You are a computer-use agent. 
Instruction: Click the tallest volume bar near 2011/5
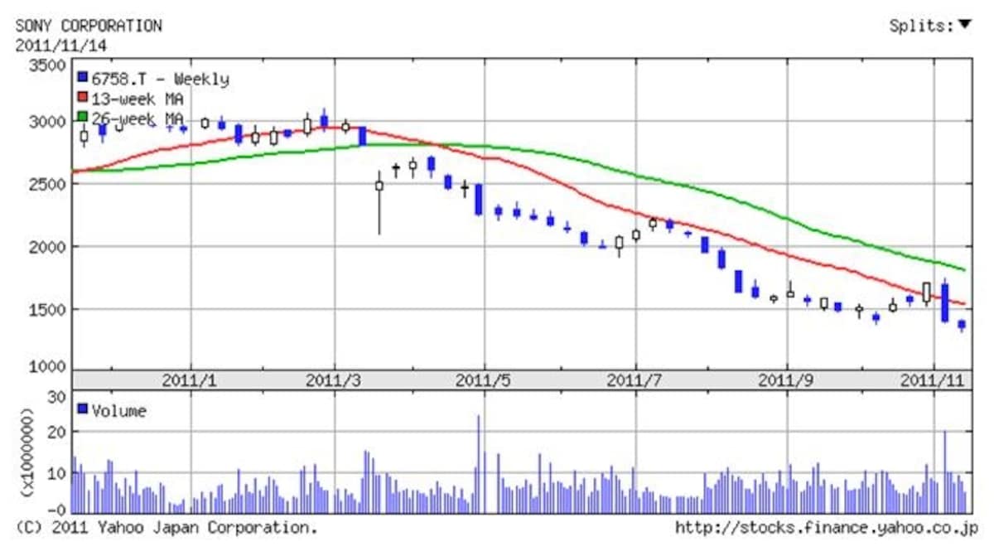(479, 464)
